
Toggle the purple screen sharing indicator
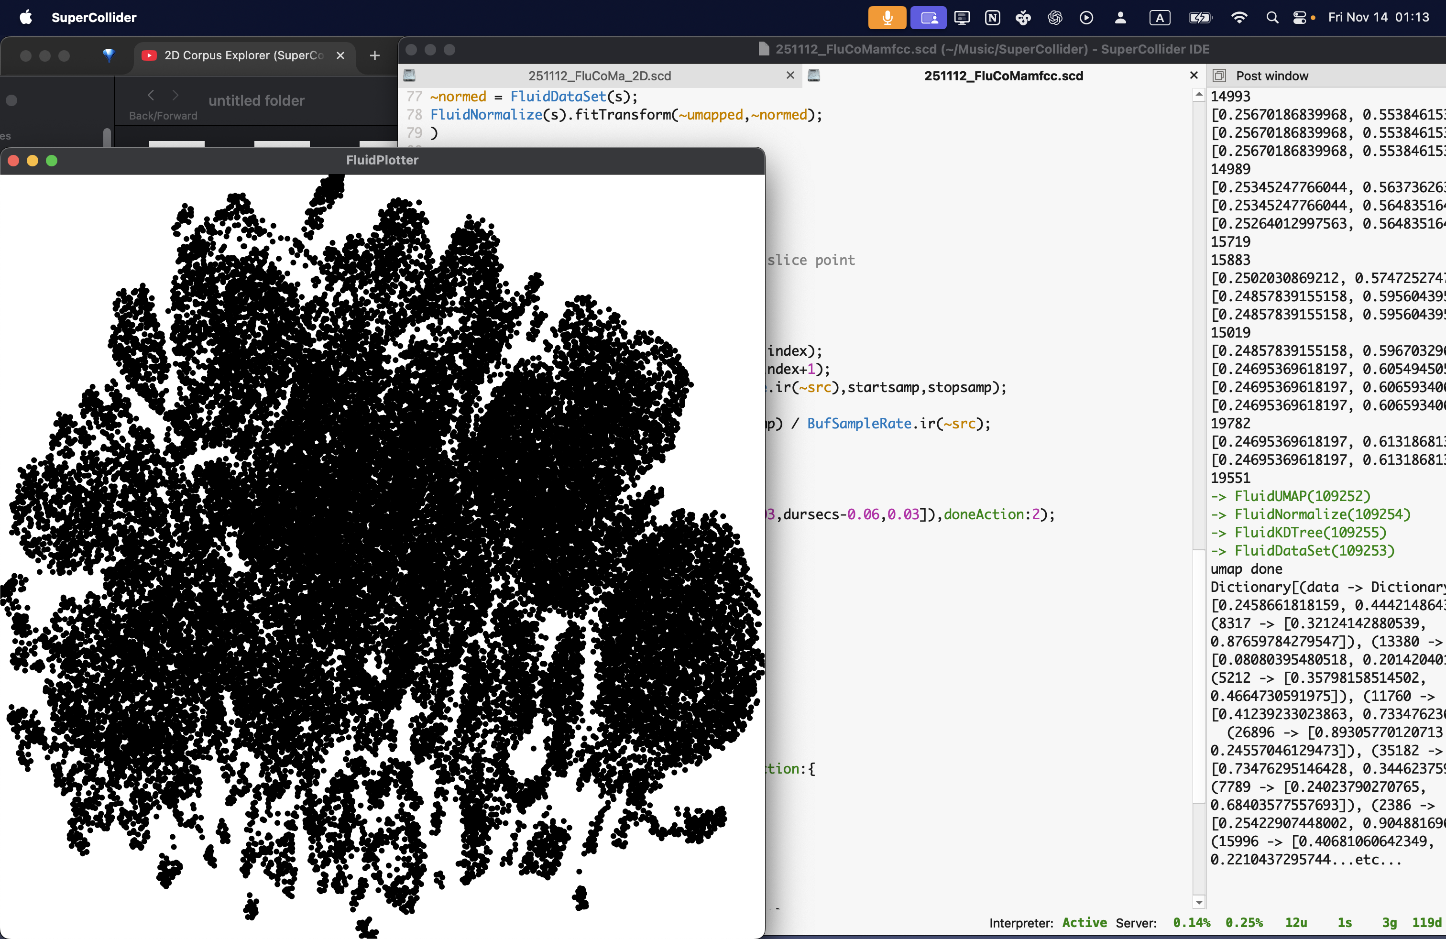[x=927, y=18]
